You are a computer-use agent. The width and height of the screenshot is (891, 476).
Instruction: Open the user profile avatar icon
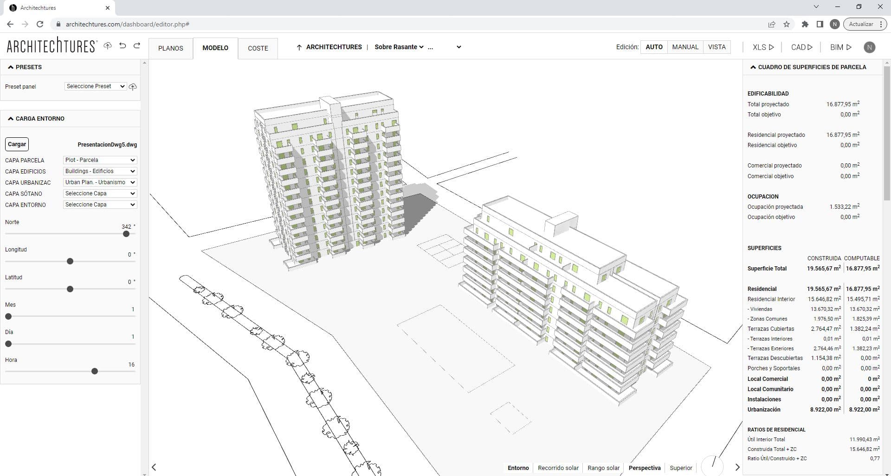[x=870, y=47]
